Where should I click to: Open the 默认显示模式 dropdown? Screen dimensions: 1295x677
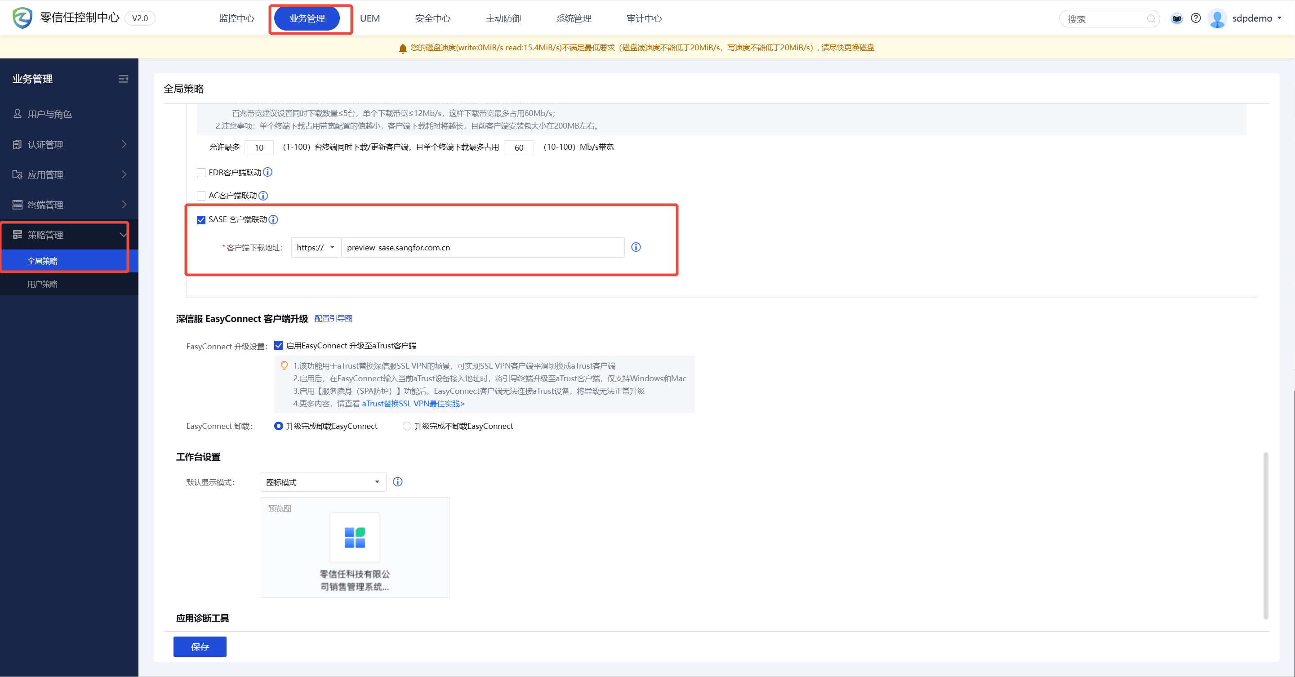click(323, 482)
